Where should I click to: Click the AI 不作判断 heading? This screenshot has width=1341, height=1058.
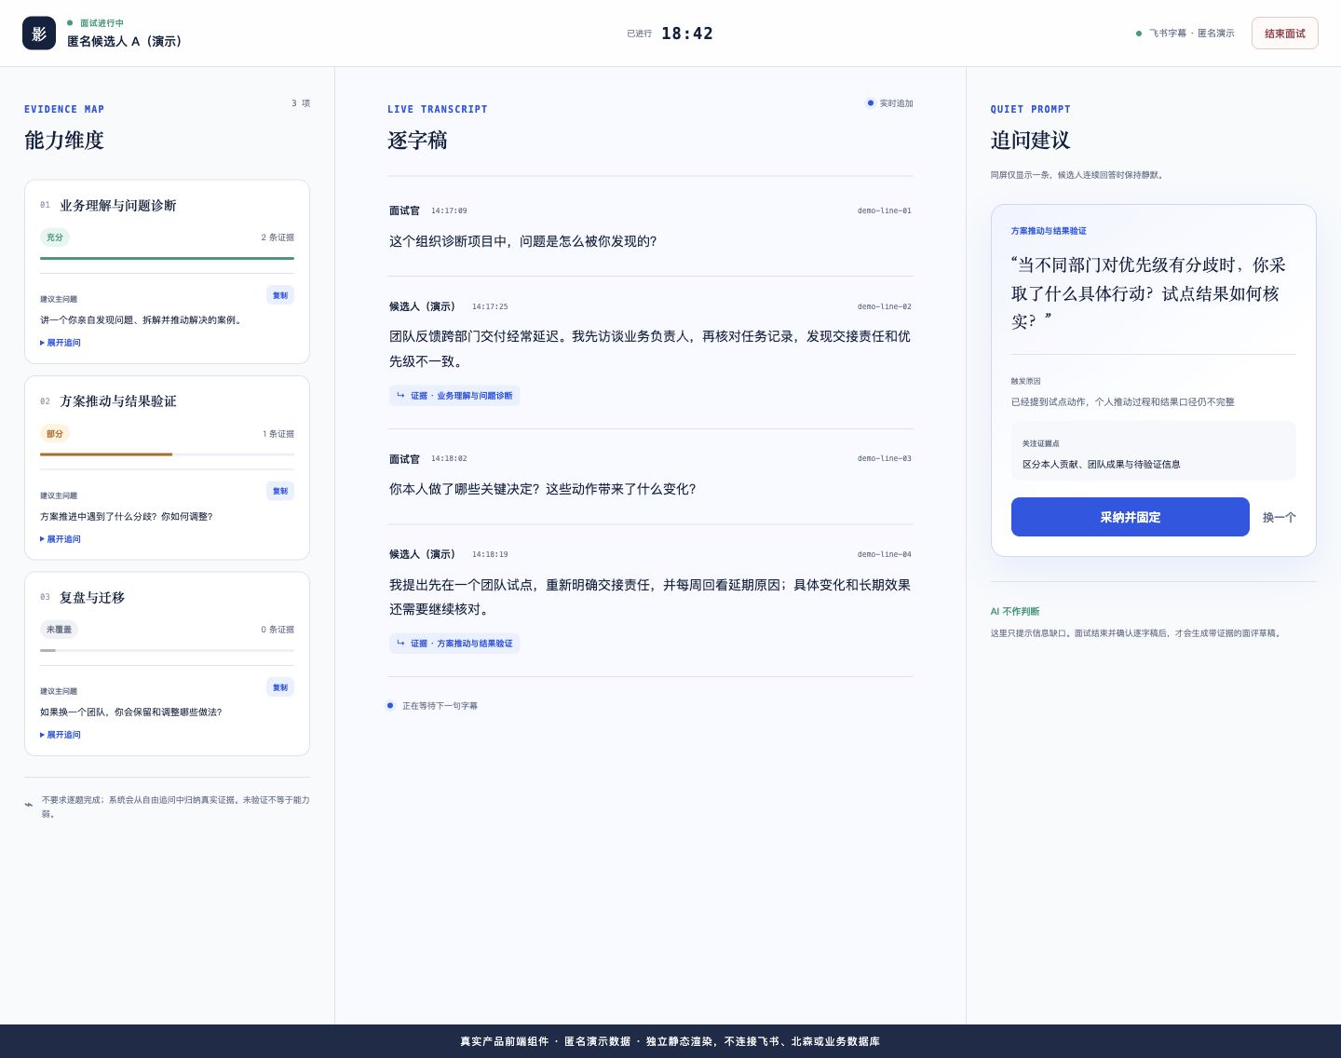tap(1015, 612)
